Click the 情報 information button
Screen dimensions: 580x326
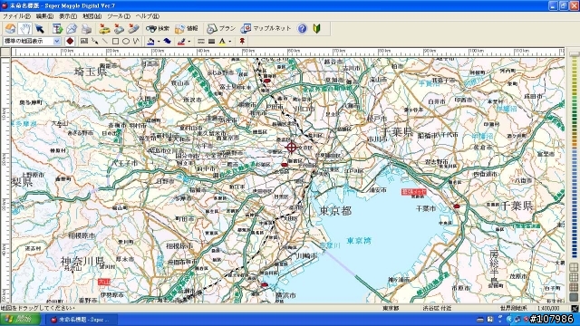click(x=187, y=28)
